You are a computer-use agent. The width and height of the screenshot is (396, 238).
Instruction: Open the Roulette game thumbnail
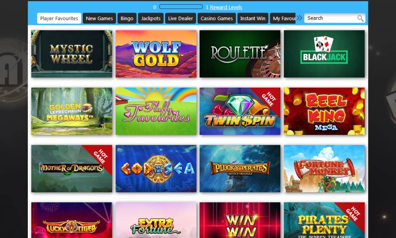click(240, 54)
